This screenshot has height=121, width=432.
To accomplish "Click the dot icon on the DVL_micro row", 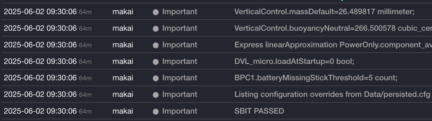I will coord(156,62).
